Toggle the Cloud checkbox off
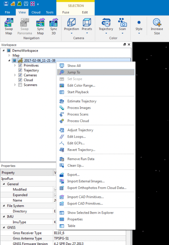The width and height of the screenshot is (169, 245). (x=20, y=80)
